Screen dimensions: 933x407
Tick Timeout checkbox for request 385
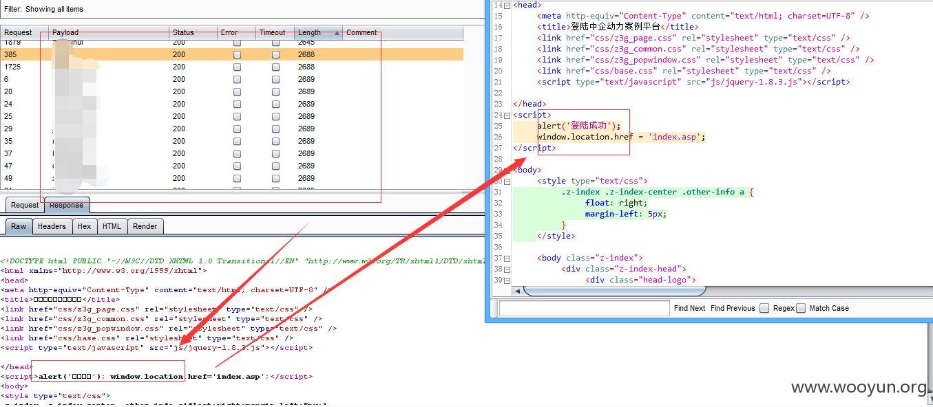[x=275, y=54]
